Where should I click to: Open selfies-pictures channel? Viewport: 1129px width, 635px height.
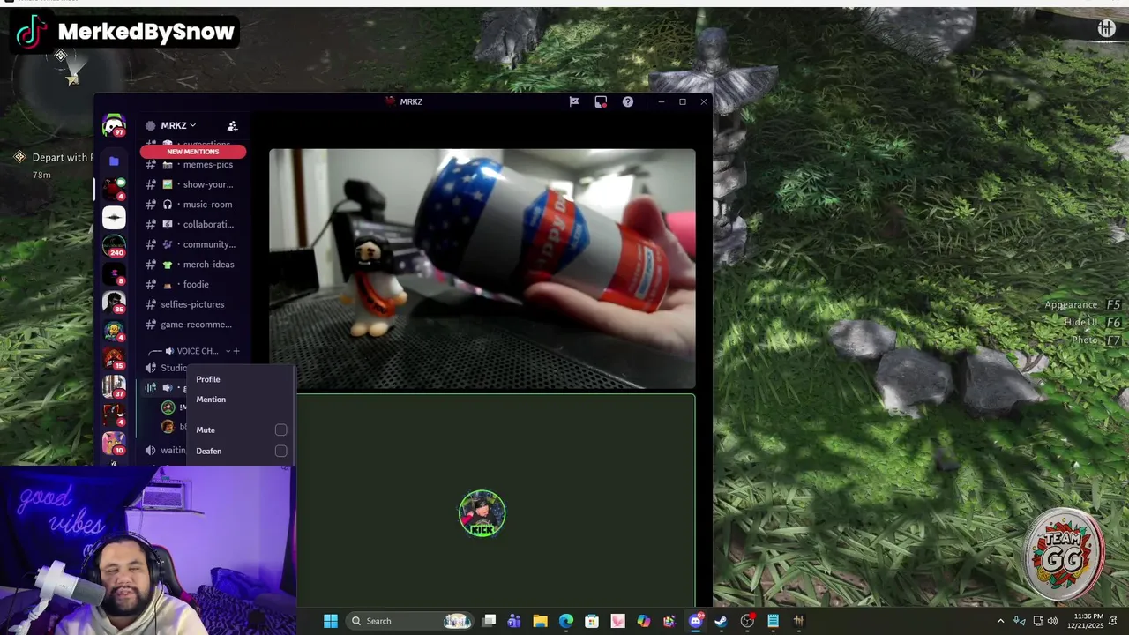pos(194,304)
